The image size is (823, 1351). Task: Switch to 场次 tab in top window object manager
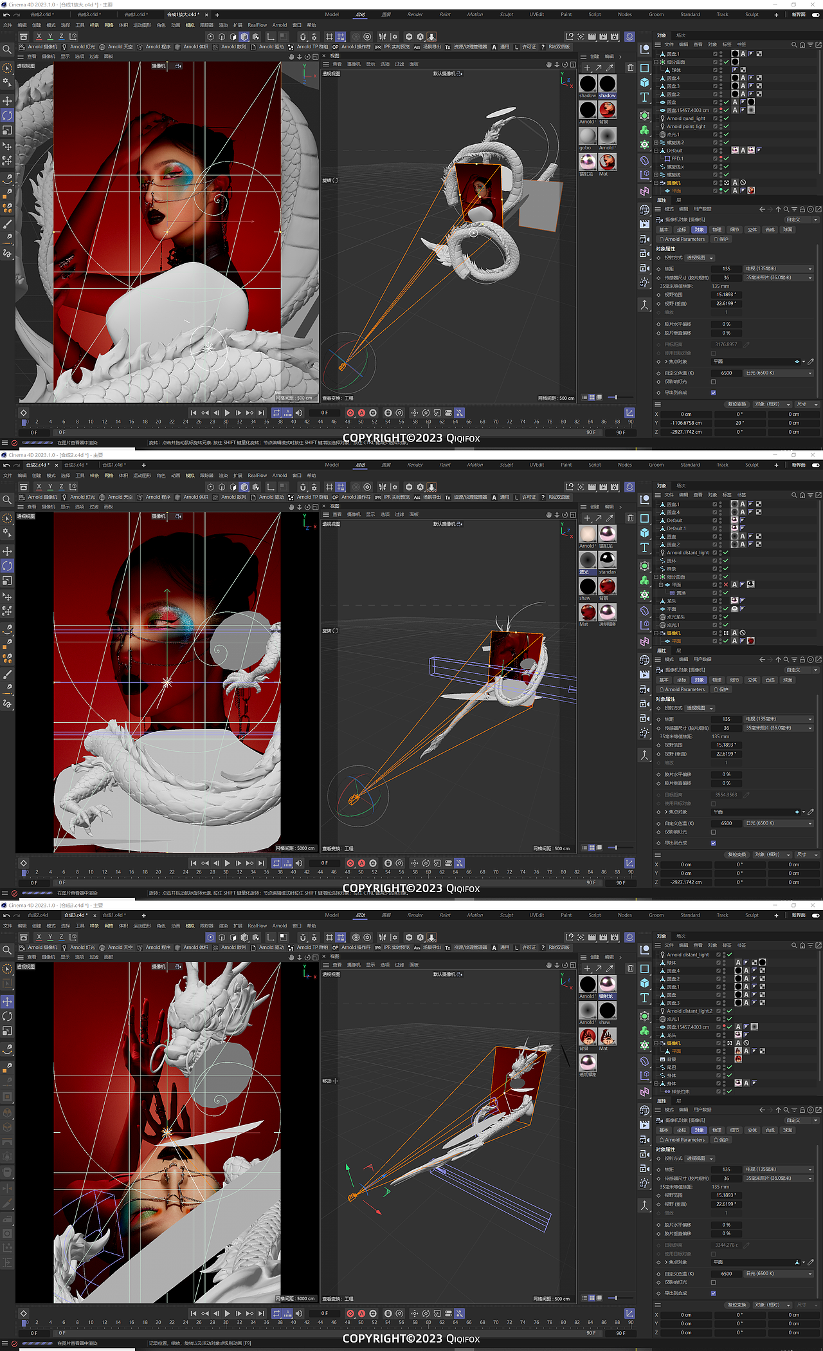(x=681, y=35)
